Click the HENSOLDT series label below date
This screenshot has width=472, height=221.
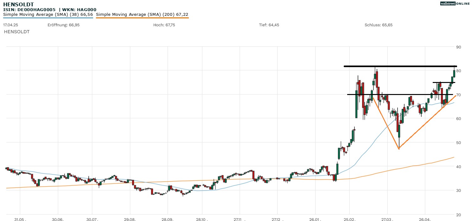coord(17,32)
